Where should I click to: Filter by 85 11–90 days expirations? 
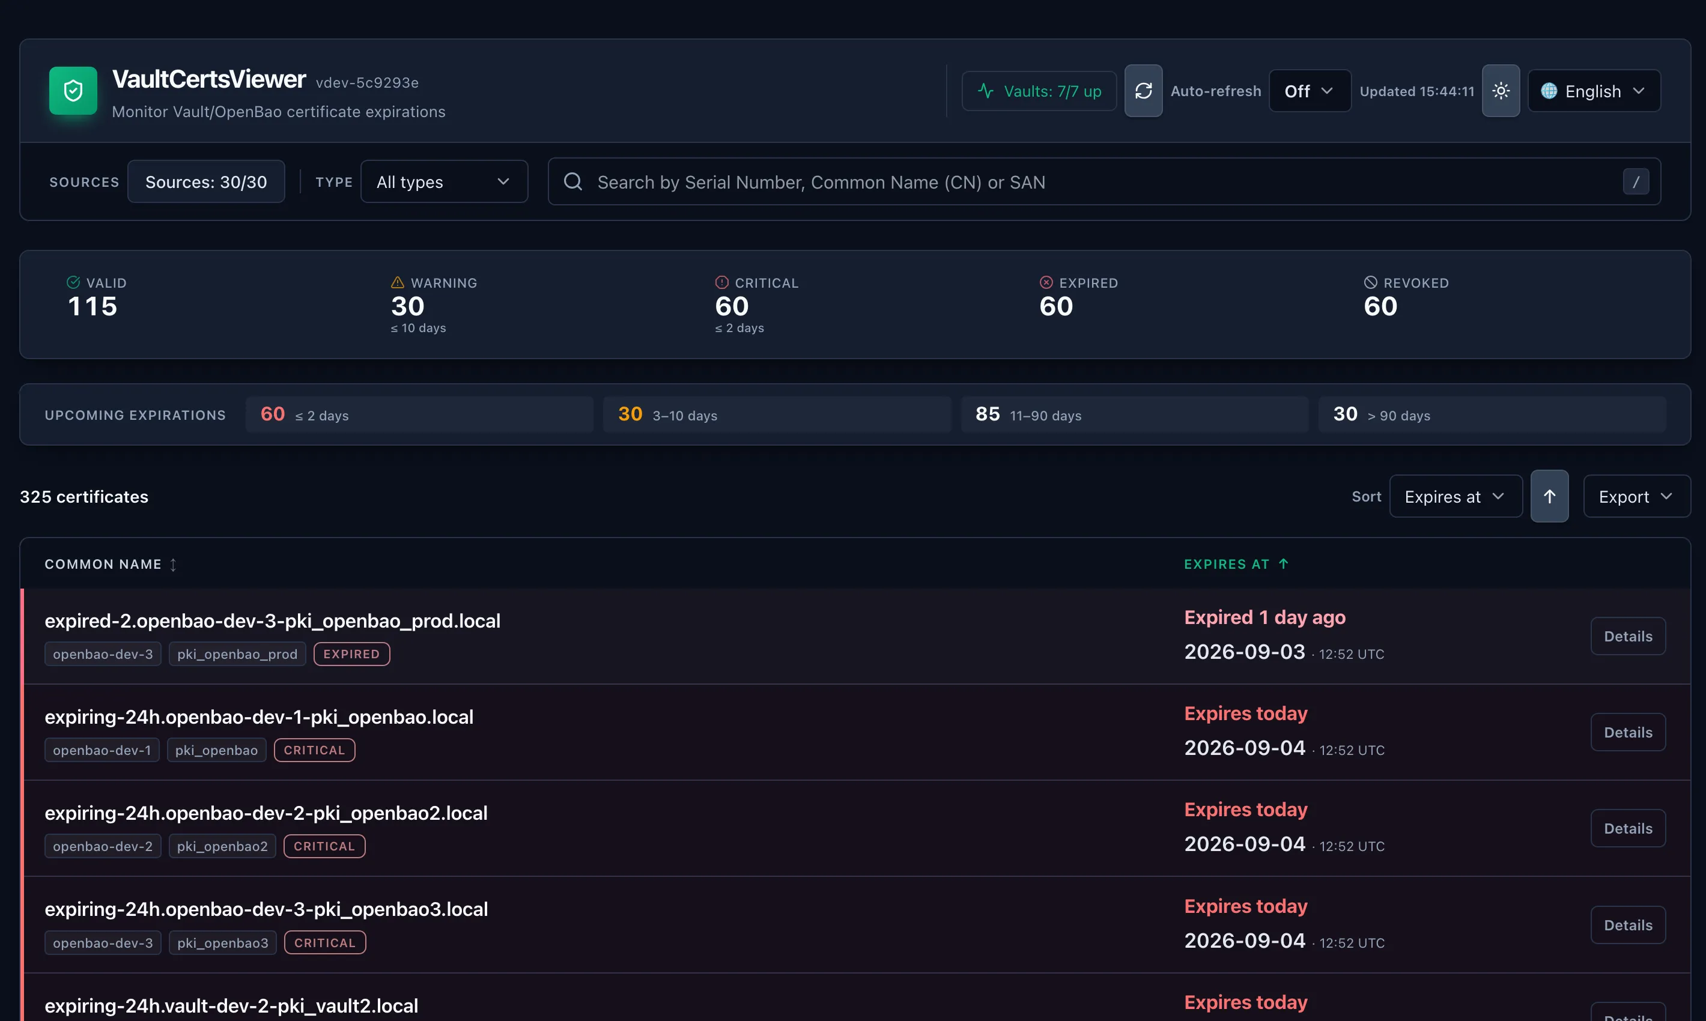tap(1134, 414)
